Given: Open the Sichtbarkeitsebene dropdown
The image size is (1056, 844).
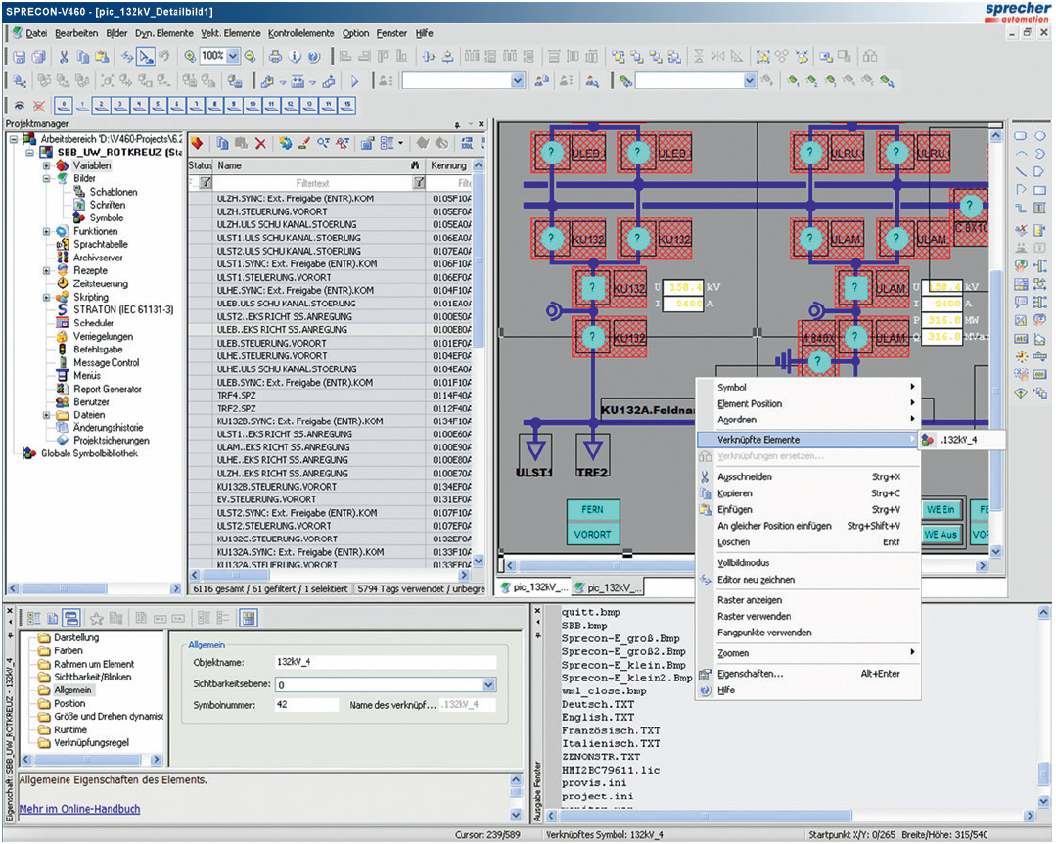Looking at the screenshot, I should point(489,685).
